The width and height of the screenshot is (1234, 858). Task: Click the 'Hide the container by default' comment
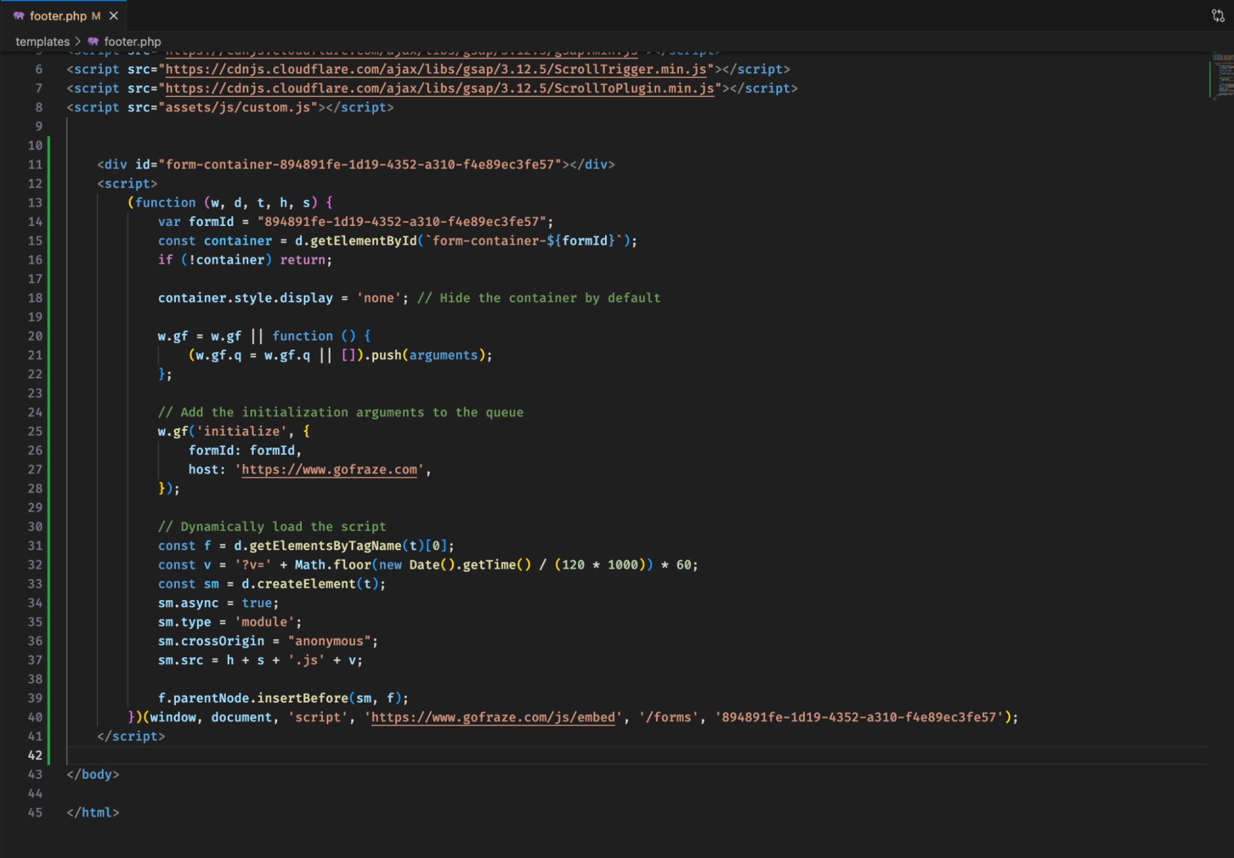coord(539,298)
